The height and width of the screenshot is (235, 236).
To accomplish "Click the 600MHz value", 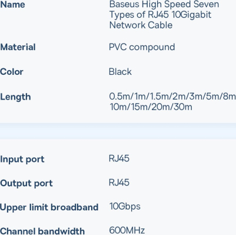I will [x=127, y=230].
